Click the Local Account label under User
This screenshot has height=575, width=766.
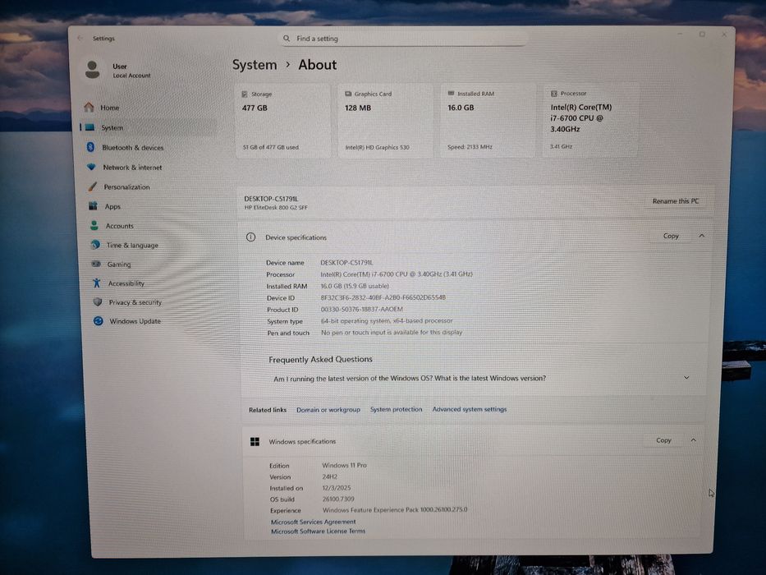point(132,76)
